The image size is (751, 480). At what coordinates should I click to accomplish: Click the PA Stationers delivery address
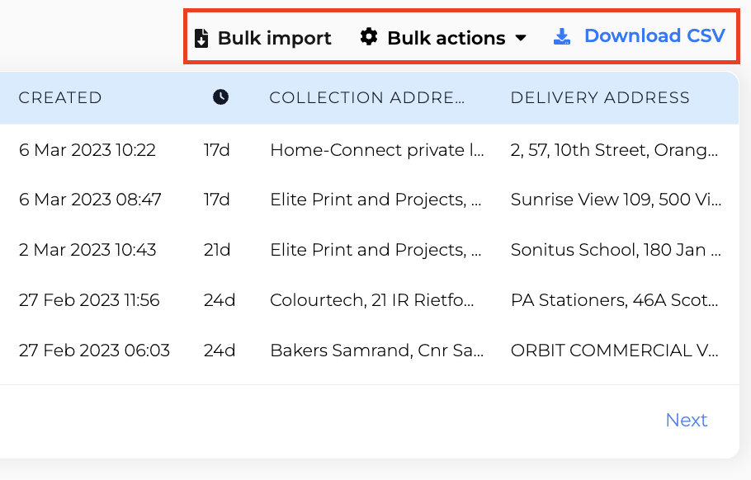pos(615,300)
